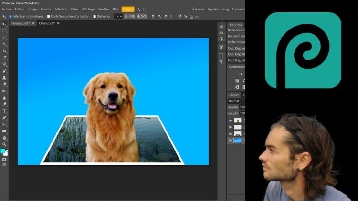Choose the Text tool
Viewport: 358px width, 201px height.
pos(4,111)
